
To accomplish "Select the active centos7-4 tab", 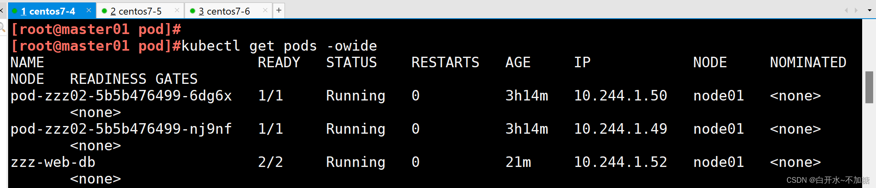I will click(x=48, y=11).
